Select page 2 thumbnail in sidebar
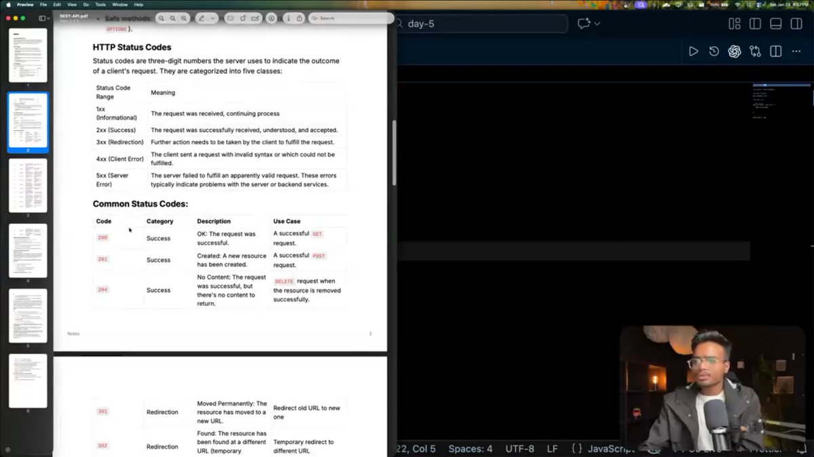This screenshot has width=814, height=457. 28,121
